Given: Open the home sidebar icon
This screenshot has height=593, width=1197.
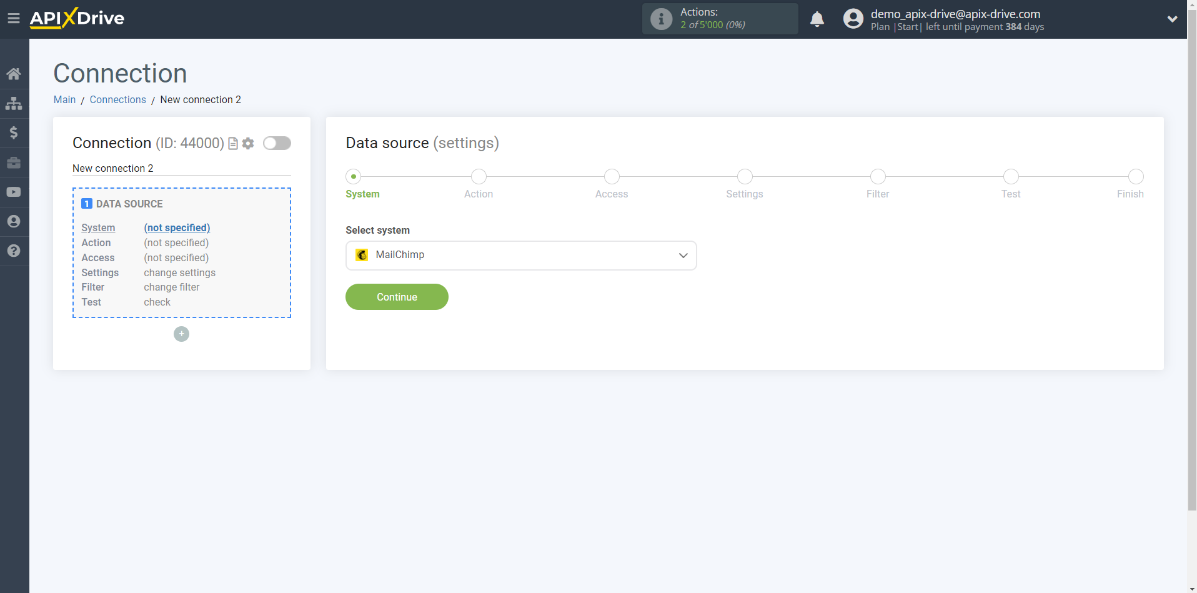Looking at the screenshot, I should [14, 74].
